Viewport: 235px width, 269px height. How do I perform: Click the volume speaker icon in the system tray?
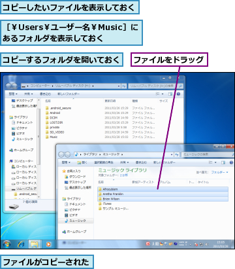tap(206, 244)
